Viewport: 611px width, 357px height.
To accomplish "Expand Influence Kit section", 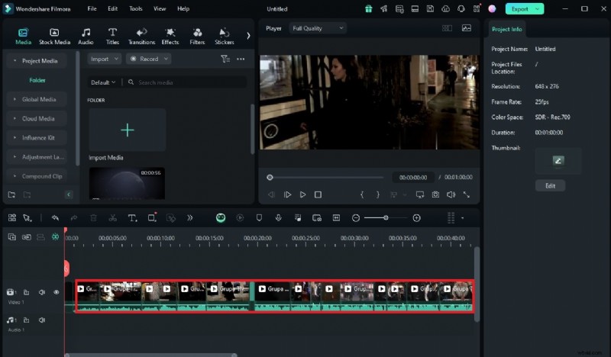I will [15, 137].
